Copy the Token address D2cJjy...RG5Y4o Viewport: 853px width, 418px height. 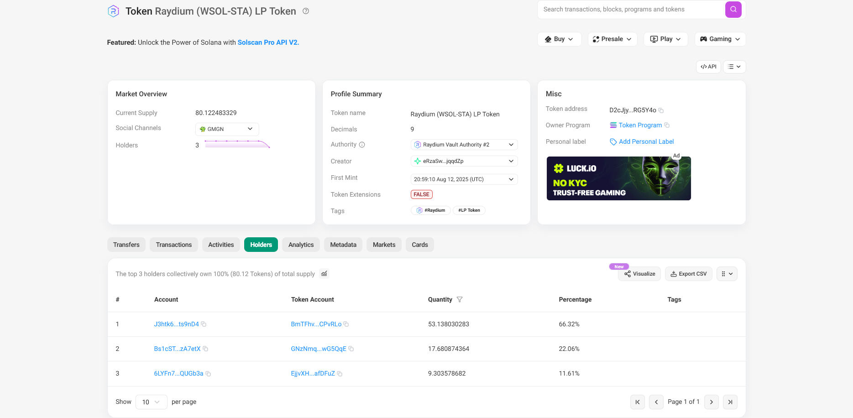(x=661, y=110)
